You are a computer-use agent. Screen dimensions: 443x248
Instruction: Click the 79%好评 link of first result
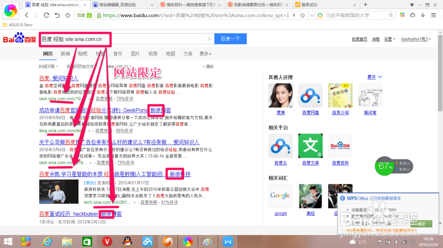pyautogui.click(x=124, y=99)
